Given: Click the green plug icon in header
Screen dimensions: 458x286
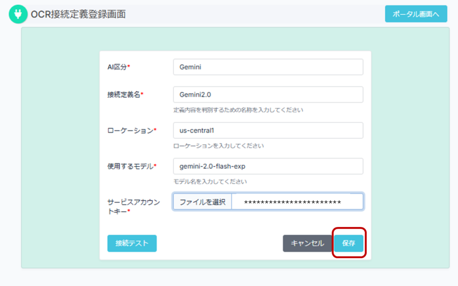Looking at the screenshot, I should coord(18,14).
